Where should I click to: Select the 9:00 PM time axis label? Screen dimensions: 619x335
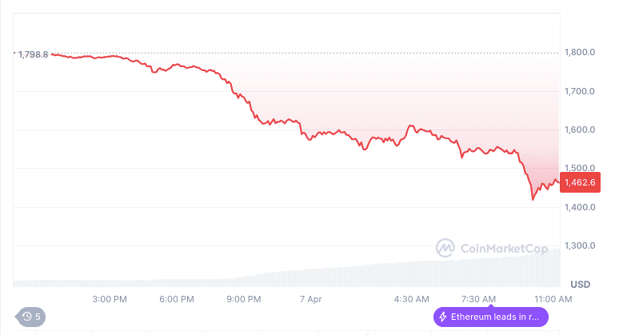coord(244,299)
